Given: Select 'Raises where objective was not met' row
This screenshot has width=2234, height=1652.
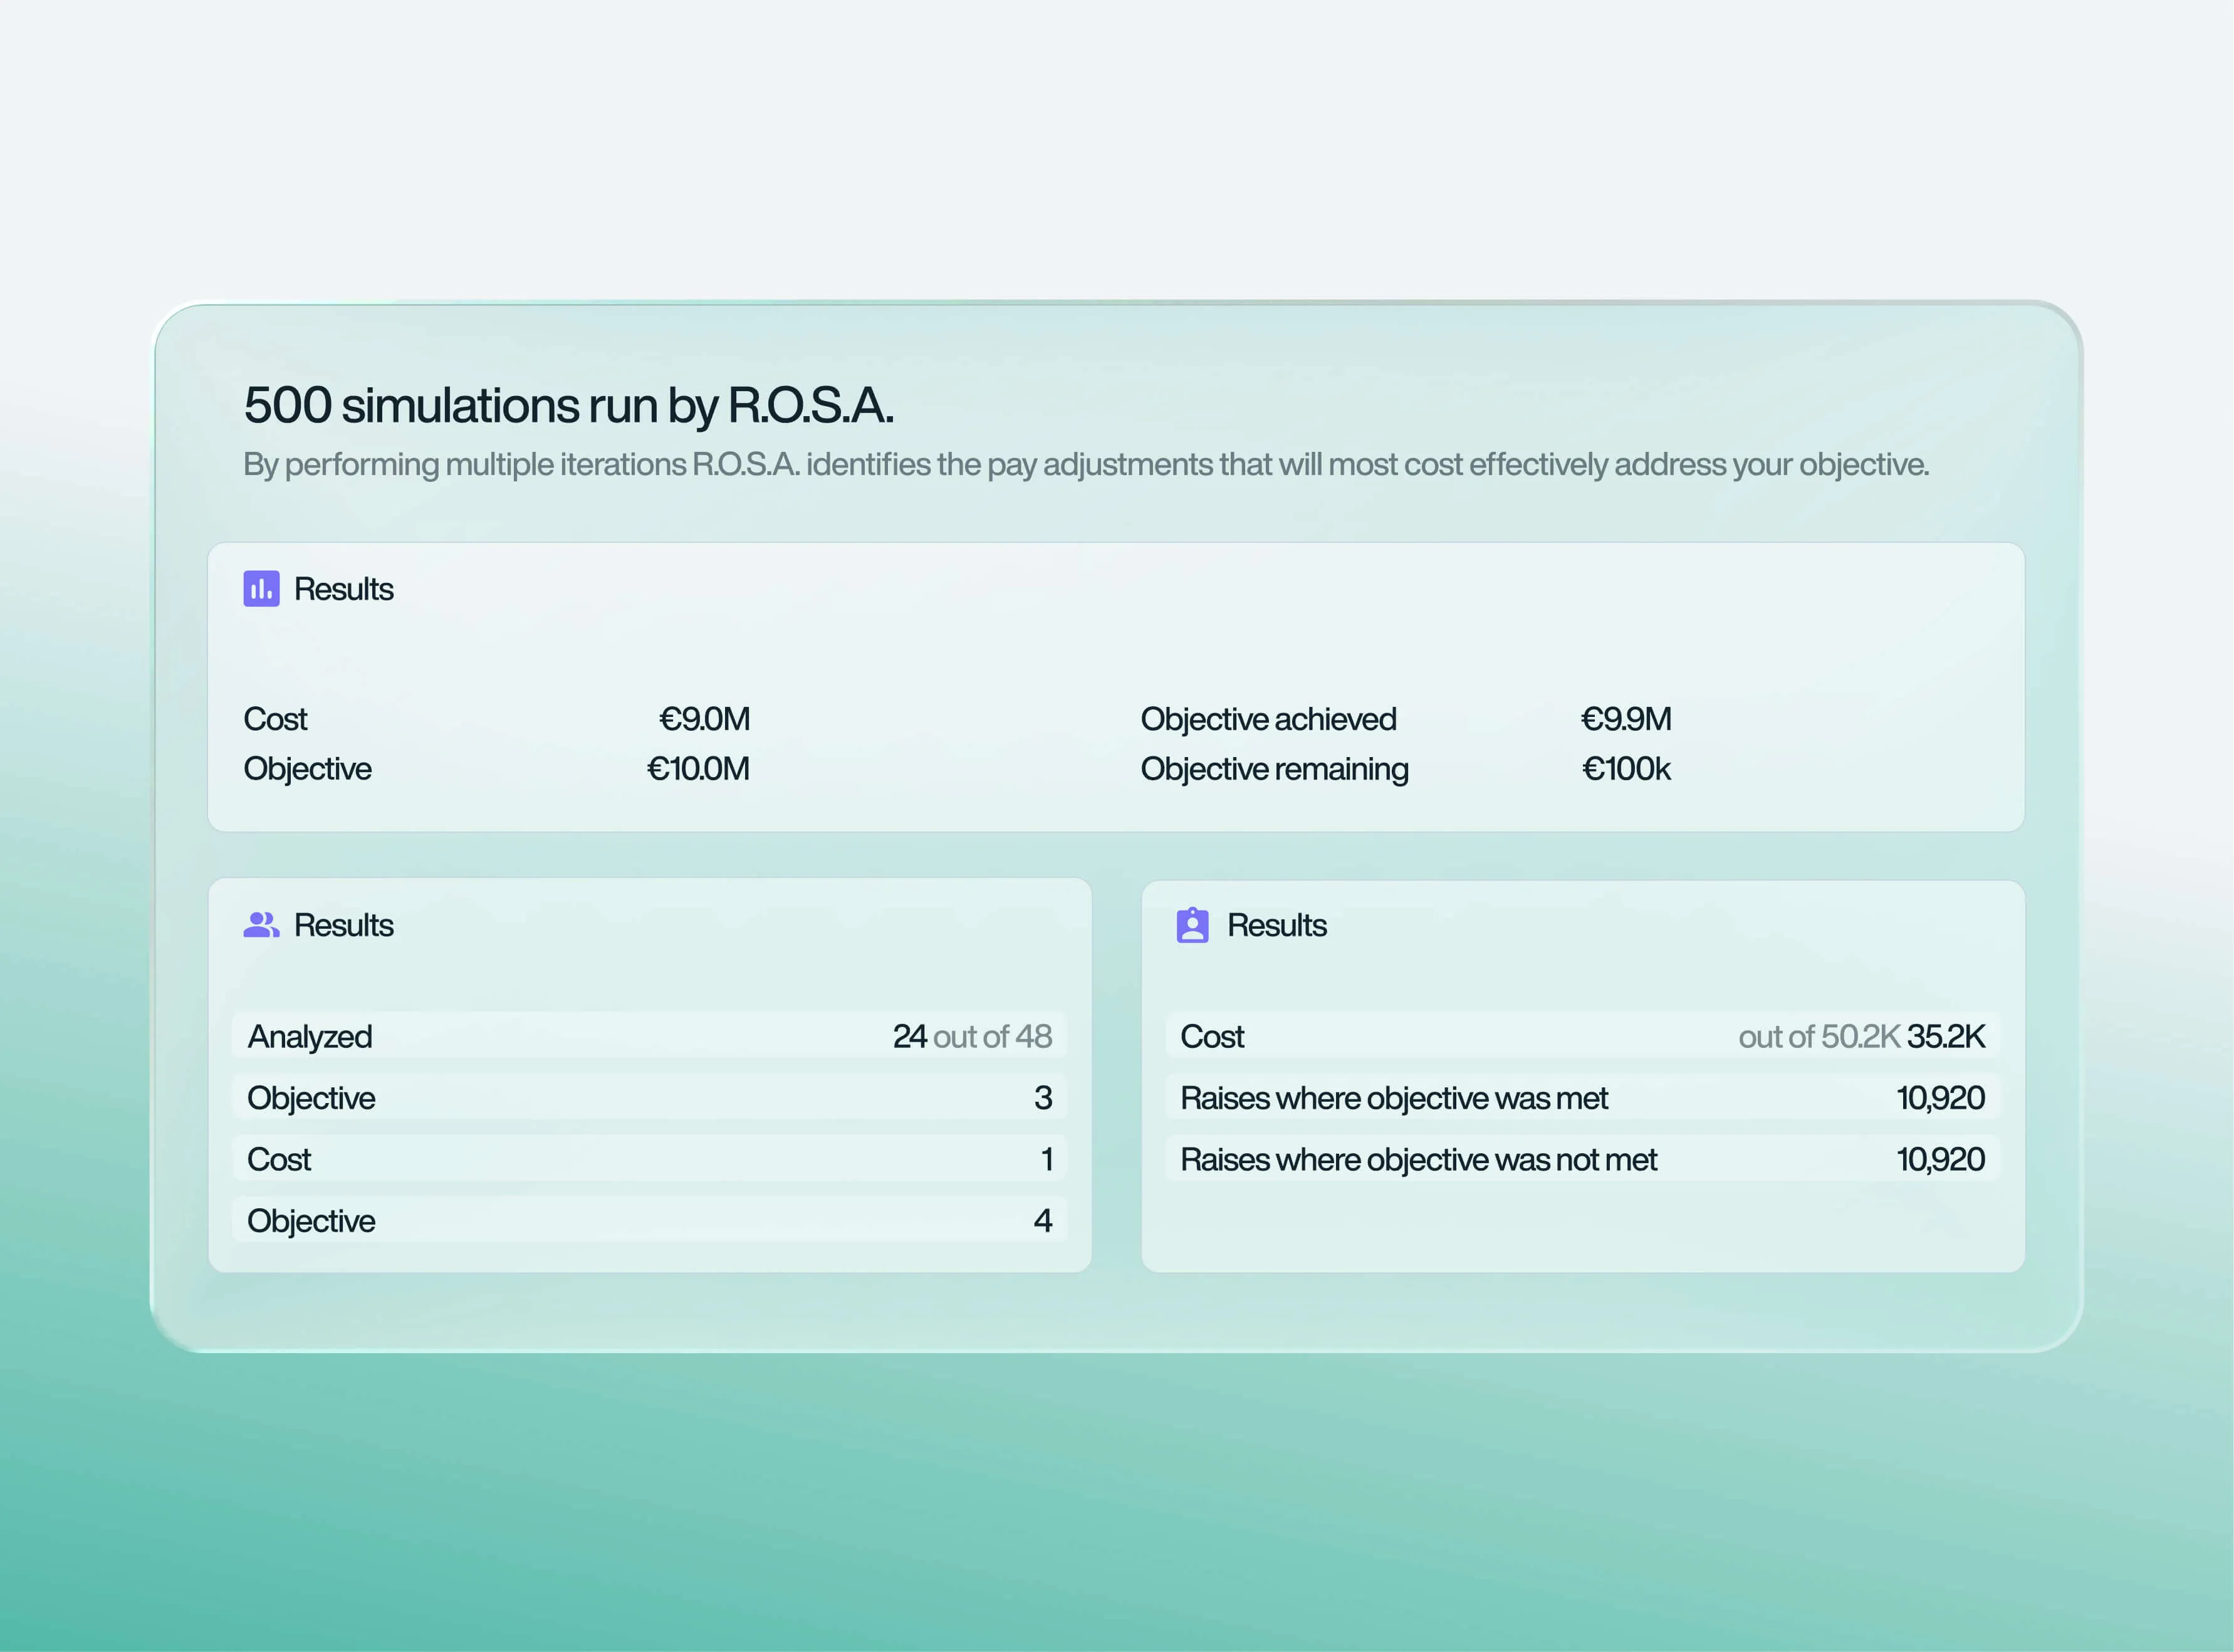Looking at the screenshot, I should (x=1582, y=1159).
